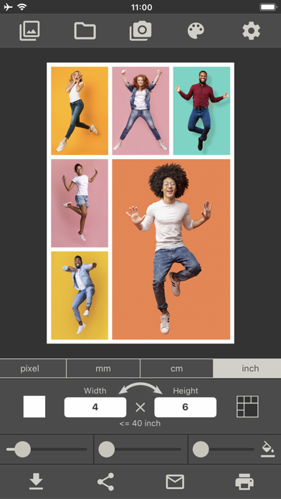
Task: Adjust the first slider knob on the left
Action: coord(23,450)
